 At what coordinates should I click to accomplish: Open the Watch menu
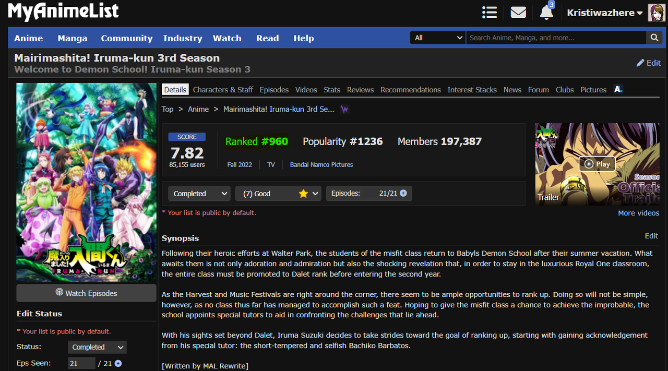[x=227, y=38]
